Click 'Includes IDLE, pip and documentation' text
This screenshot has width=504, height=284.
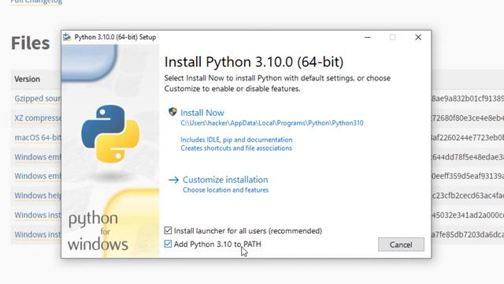(236, 140)
